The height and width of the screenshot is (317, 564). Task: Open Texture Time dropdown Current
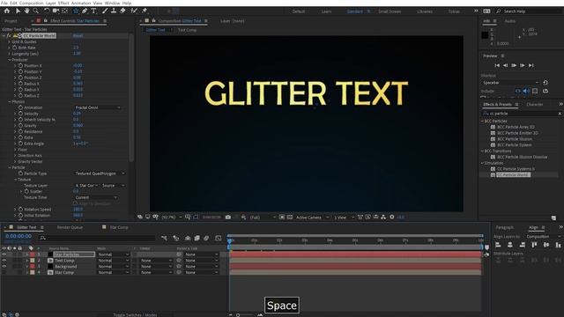(95, 197)
